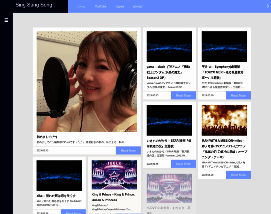
Task: Open the yama – slash post title
Action: (169, 72)
